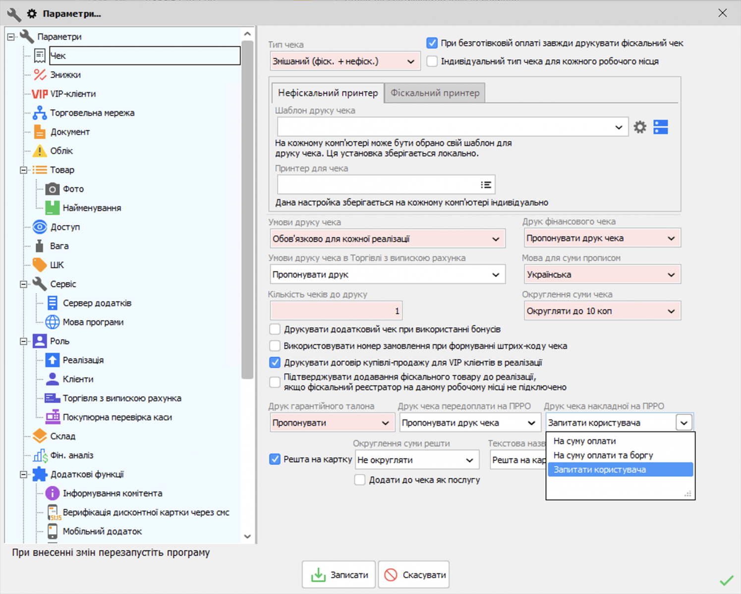The width and height of the screenshot is (741, 594).
Task: Select Верифікація дисконтної картки через смс item
Action: coord(146,512)
